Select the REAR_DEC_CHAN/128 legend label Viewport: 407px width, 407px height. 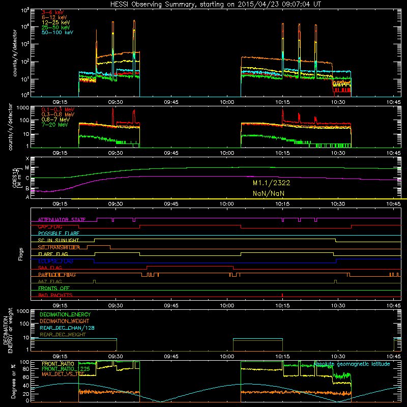[67, 328]
